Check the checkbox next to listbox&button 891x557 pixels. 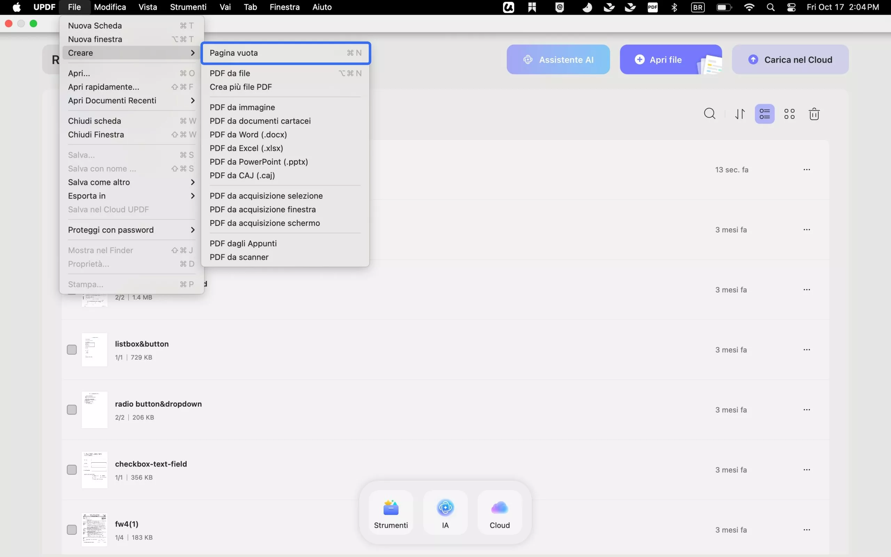pyautogui.click(x=72, y=349)
